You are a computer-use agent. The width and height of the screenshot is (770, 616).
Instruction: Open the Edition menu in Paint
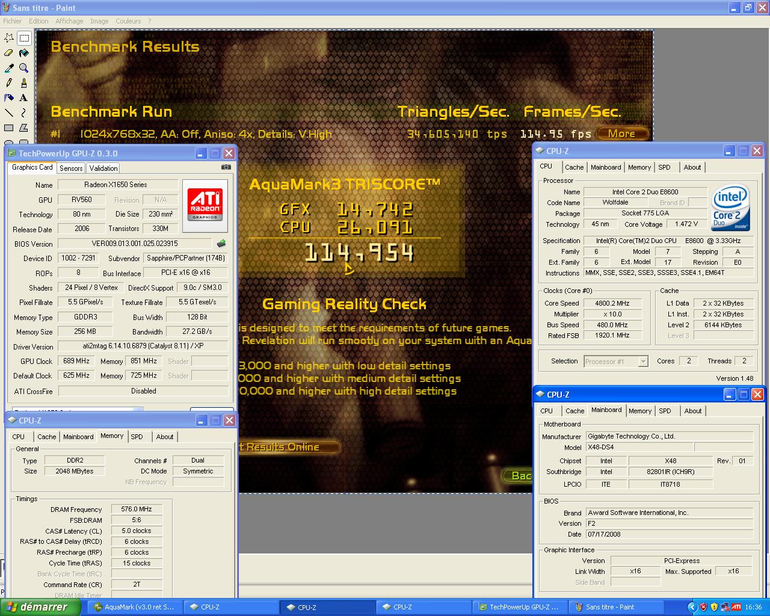point(38,21)
